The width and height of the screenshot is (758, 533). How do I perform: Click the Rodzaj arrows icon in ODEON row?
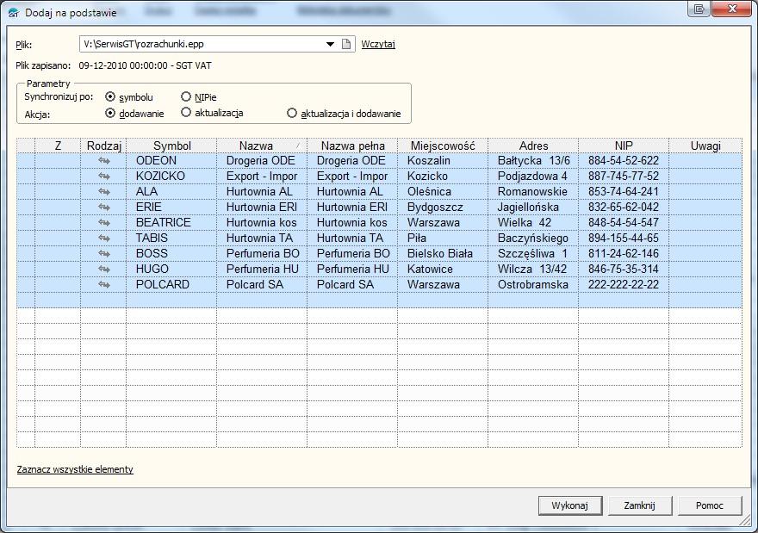click(x=104, y=160)
